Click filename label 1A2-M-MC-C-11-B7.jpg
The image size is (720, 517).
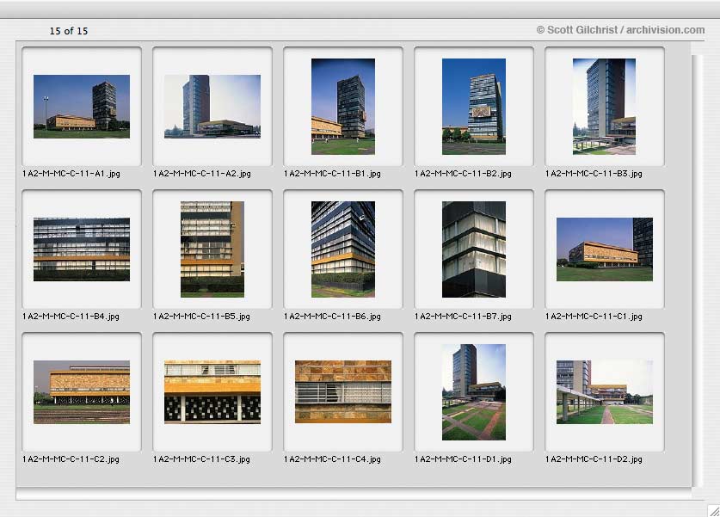pyautogui.click(x=463, y=317)
